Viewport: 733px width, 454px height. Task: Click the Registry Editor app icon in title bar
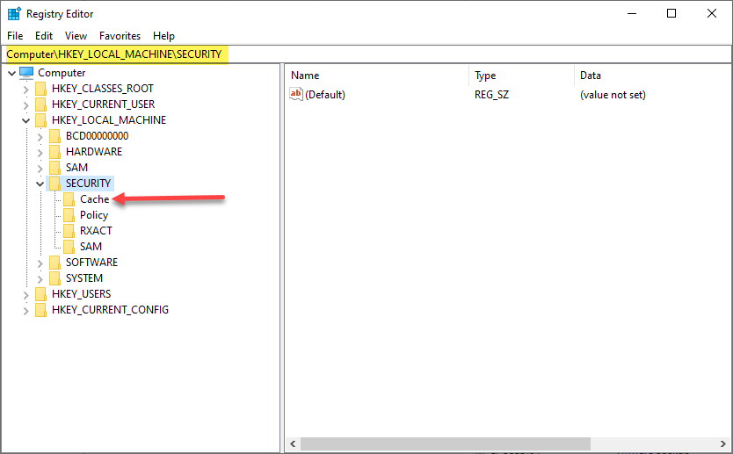[x=14, y=13]
